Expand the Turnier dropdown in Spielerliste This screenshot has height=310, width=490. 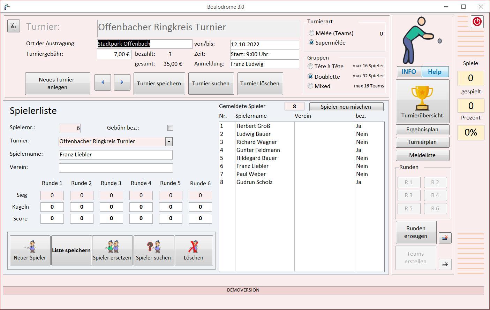169,141
